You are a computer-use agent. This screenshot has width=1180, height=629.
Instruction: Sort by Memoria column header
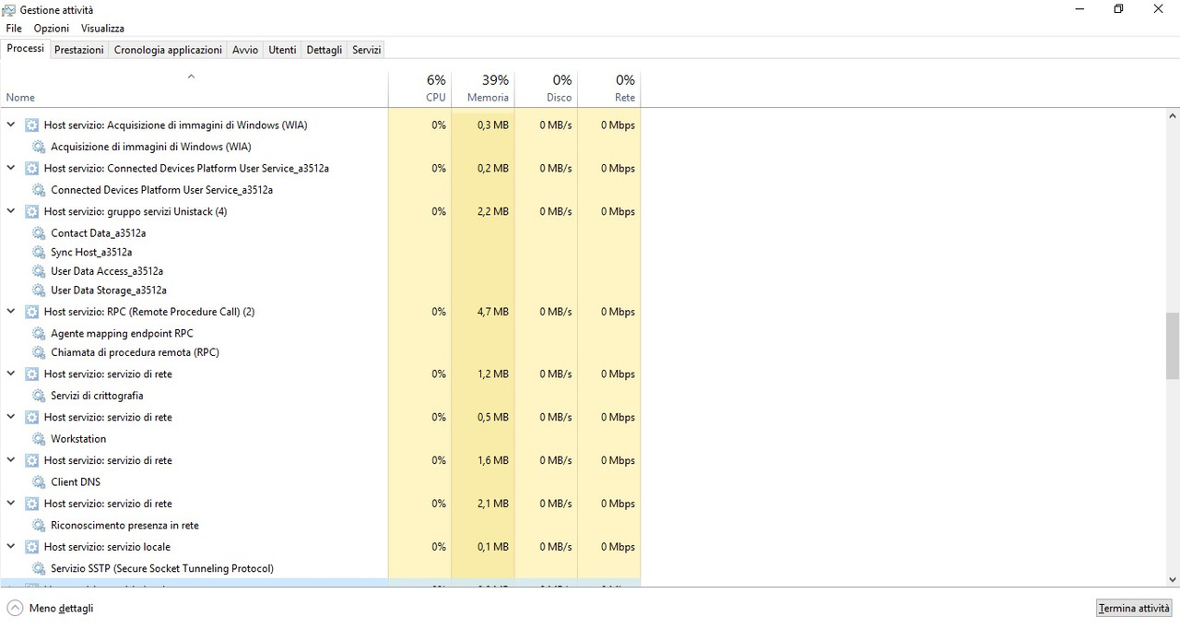[482, 89]
